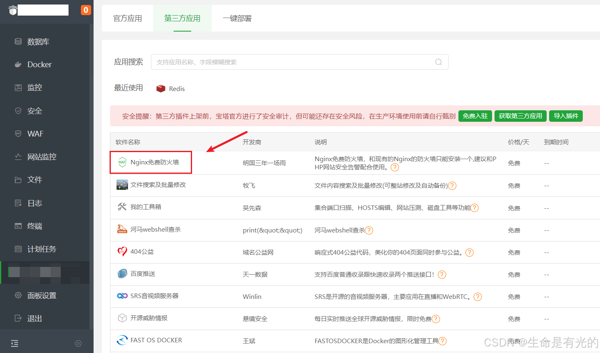Image resolution: width=600 pixels, height=353 pixels.
Task: Collapse the sidebar using the bottom-left menu icon
Action: (x=15, y=343)
